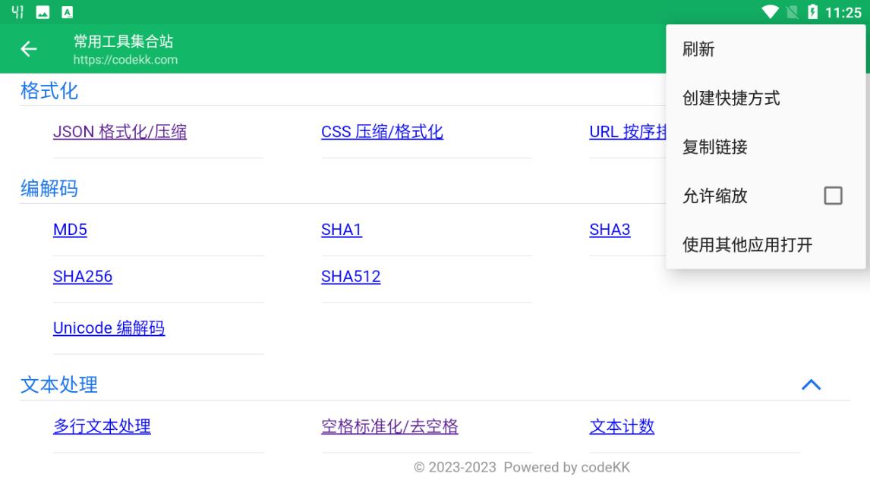Choose 使用其他应用打开 in the menu
The image size is (870, 489).
click(746, 245)
